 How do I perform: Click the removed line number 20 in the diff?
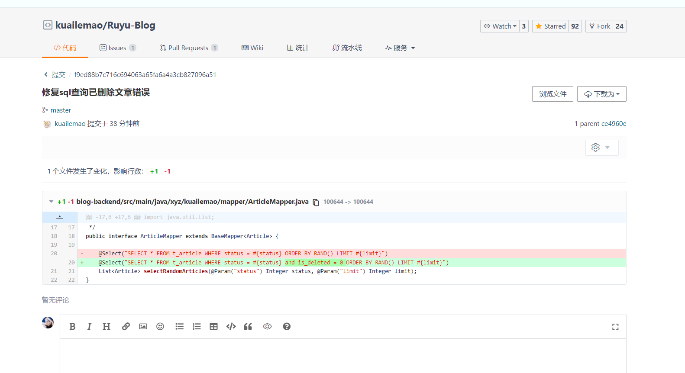coord(54,254)
